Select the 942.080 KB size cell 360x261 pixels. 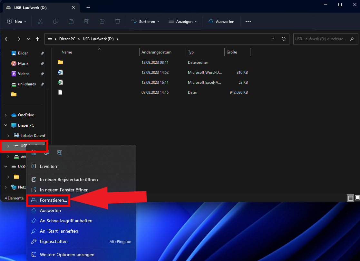239,92
